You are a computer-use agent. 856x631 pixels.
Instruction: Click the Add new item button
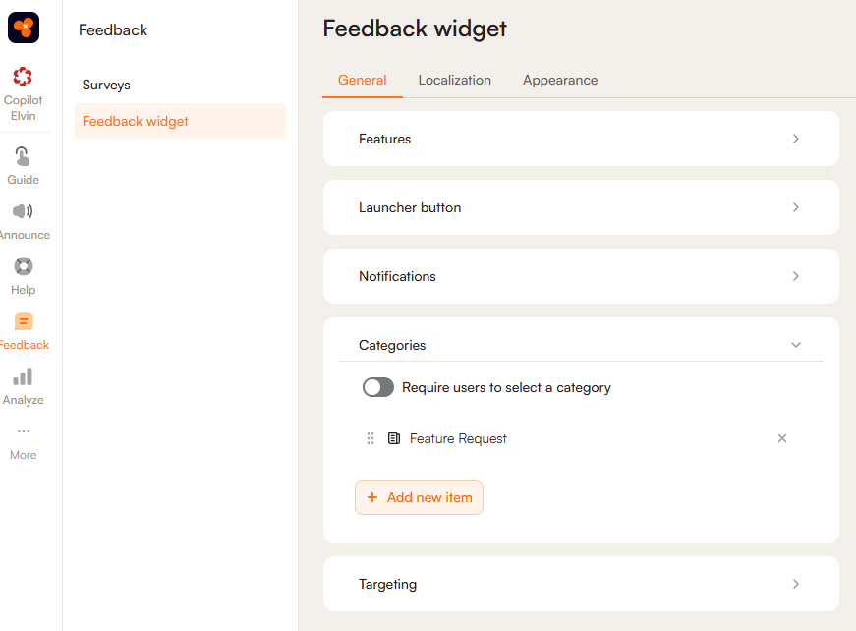(x=419, y=497)
